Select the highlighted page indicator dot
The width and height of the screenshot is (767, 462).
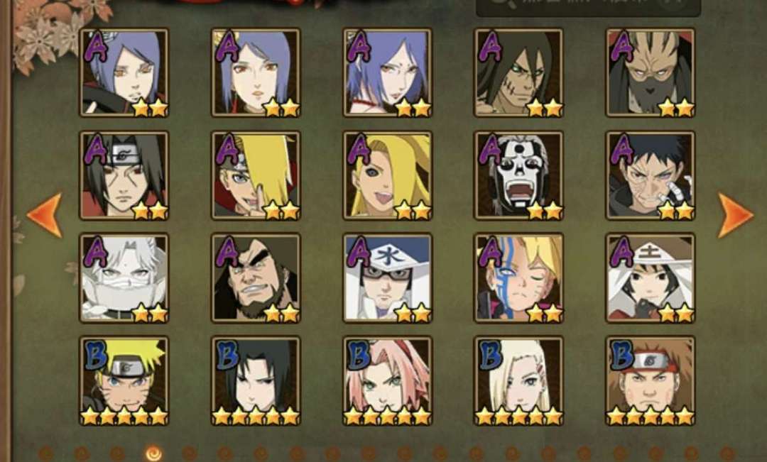click(153, 453)
